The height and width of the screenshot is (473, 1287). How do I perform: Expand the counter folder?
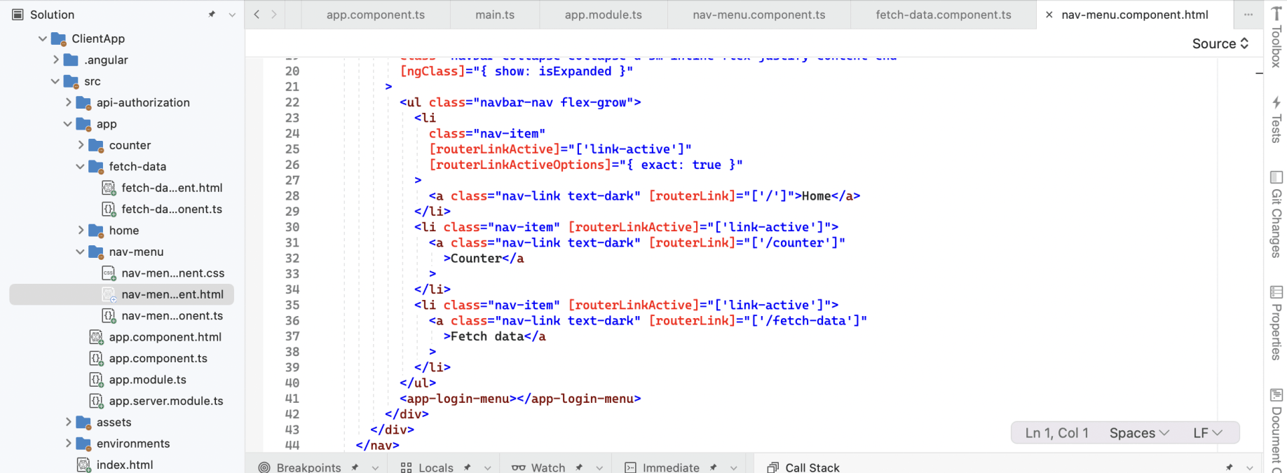pos(81,145)
